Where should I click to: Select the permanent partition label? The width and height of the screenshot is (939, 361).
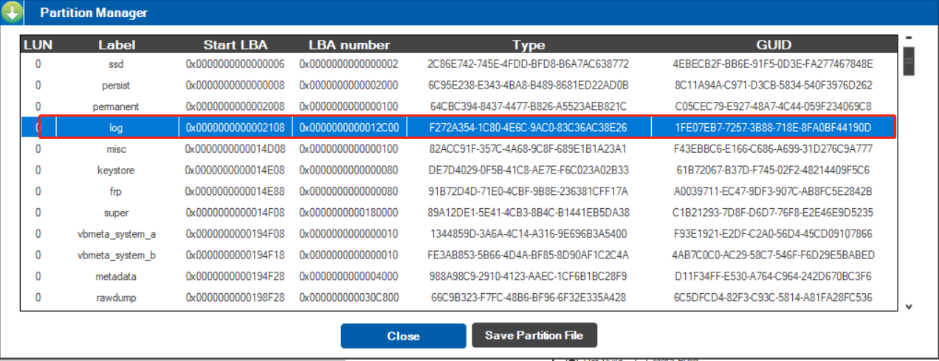pos(116,107)
